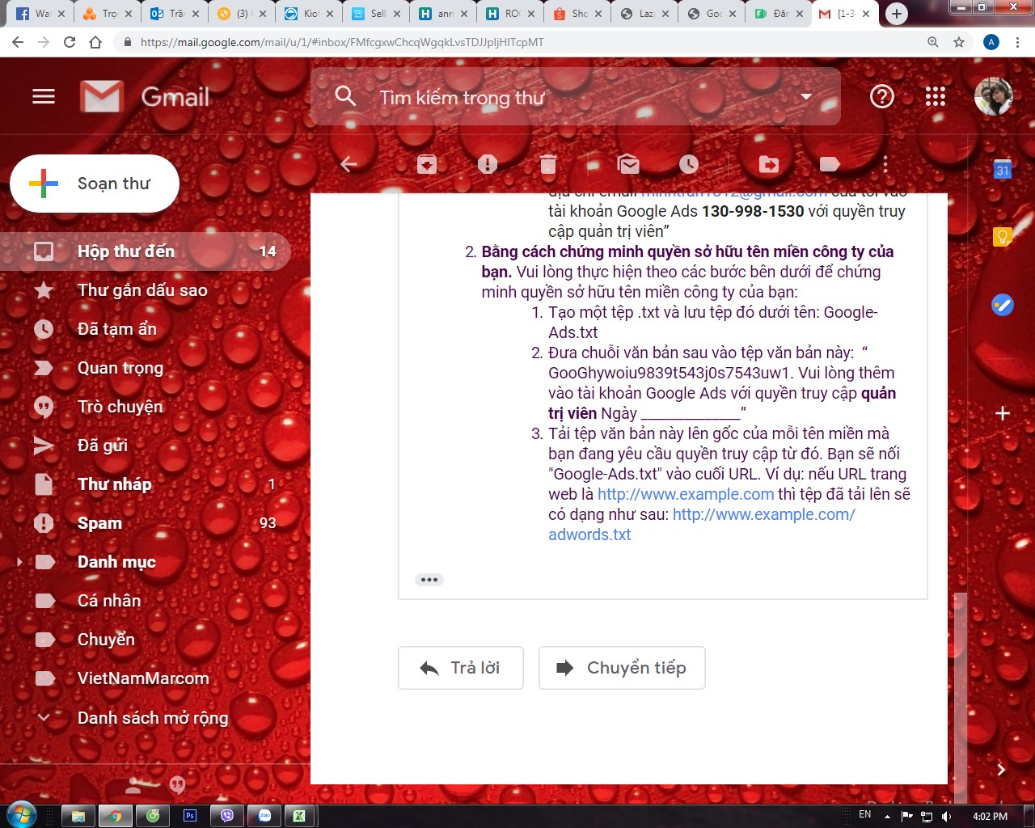Click the Tìm kiếm trong thư search field
Screen dimensions: 1035x828
(566, 98)
